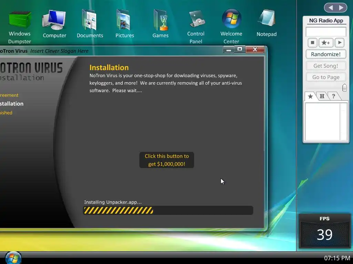The image size is (353, 264).
Task: Click the FPS counter gadget
Action: 325,231
